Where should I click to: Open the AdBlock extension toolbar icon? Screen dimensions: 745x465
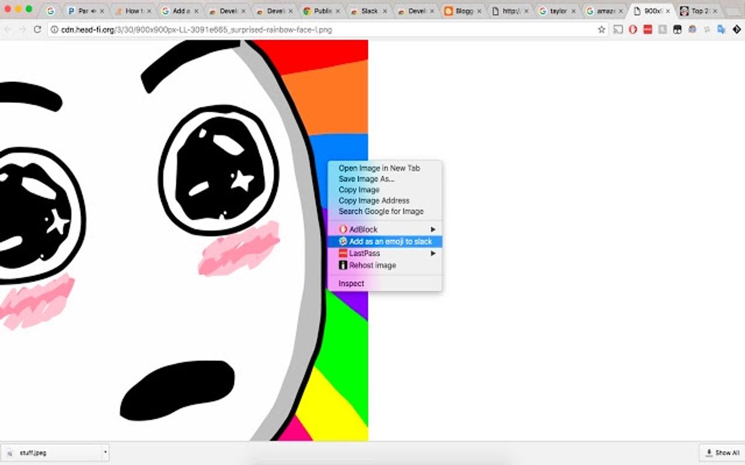(x=633, y=29)
